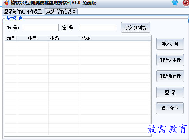
Task: Click 停止登录 button
Action: (x=170, y=108)
